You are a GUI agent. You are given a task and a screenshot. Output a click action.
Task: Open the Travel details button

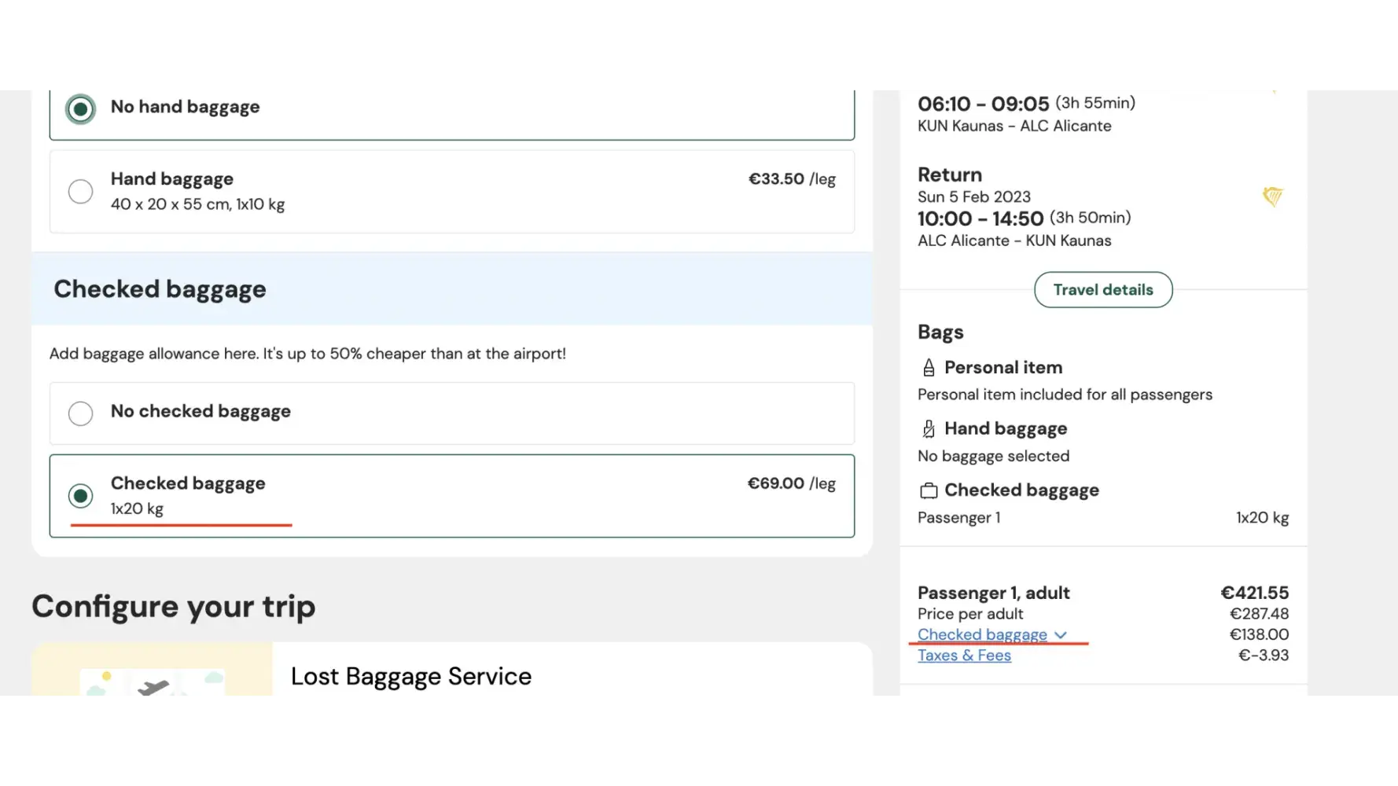1102,290
